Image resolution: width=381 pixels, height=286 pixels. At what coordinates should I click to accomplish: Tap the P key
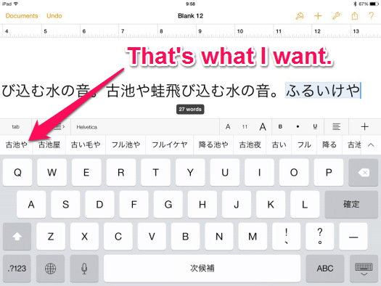coord(329,173)
